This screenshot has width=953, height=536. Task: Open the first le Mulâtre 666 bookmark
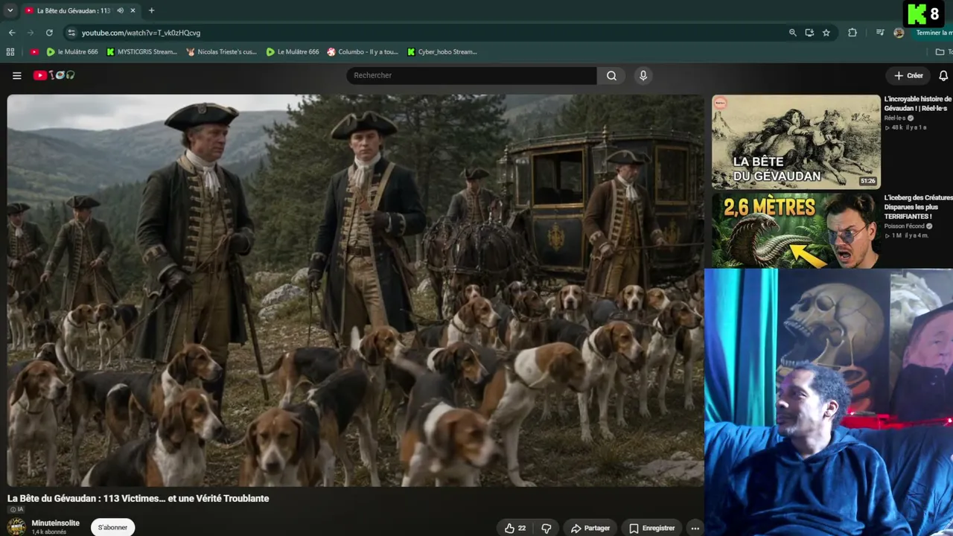coord(72,52)
